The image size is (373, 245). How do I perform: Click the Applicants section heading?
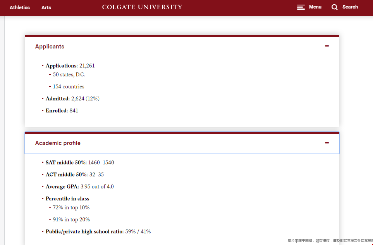[50, 47]
